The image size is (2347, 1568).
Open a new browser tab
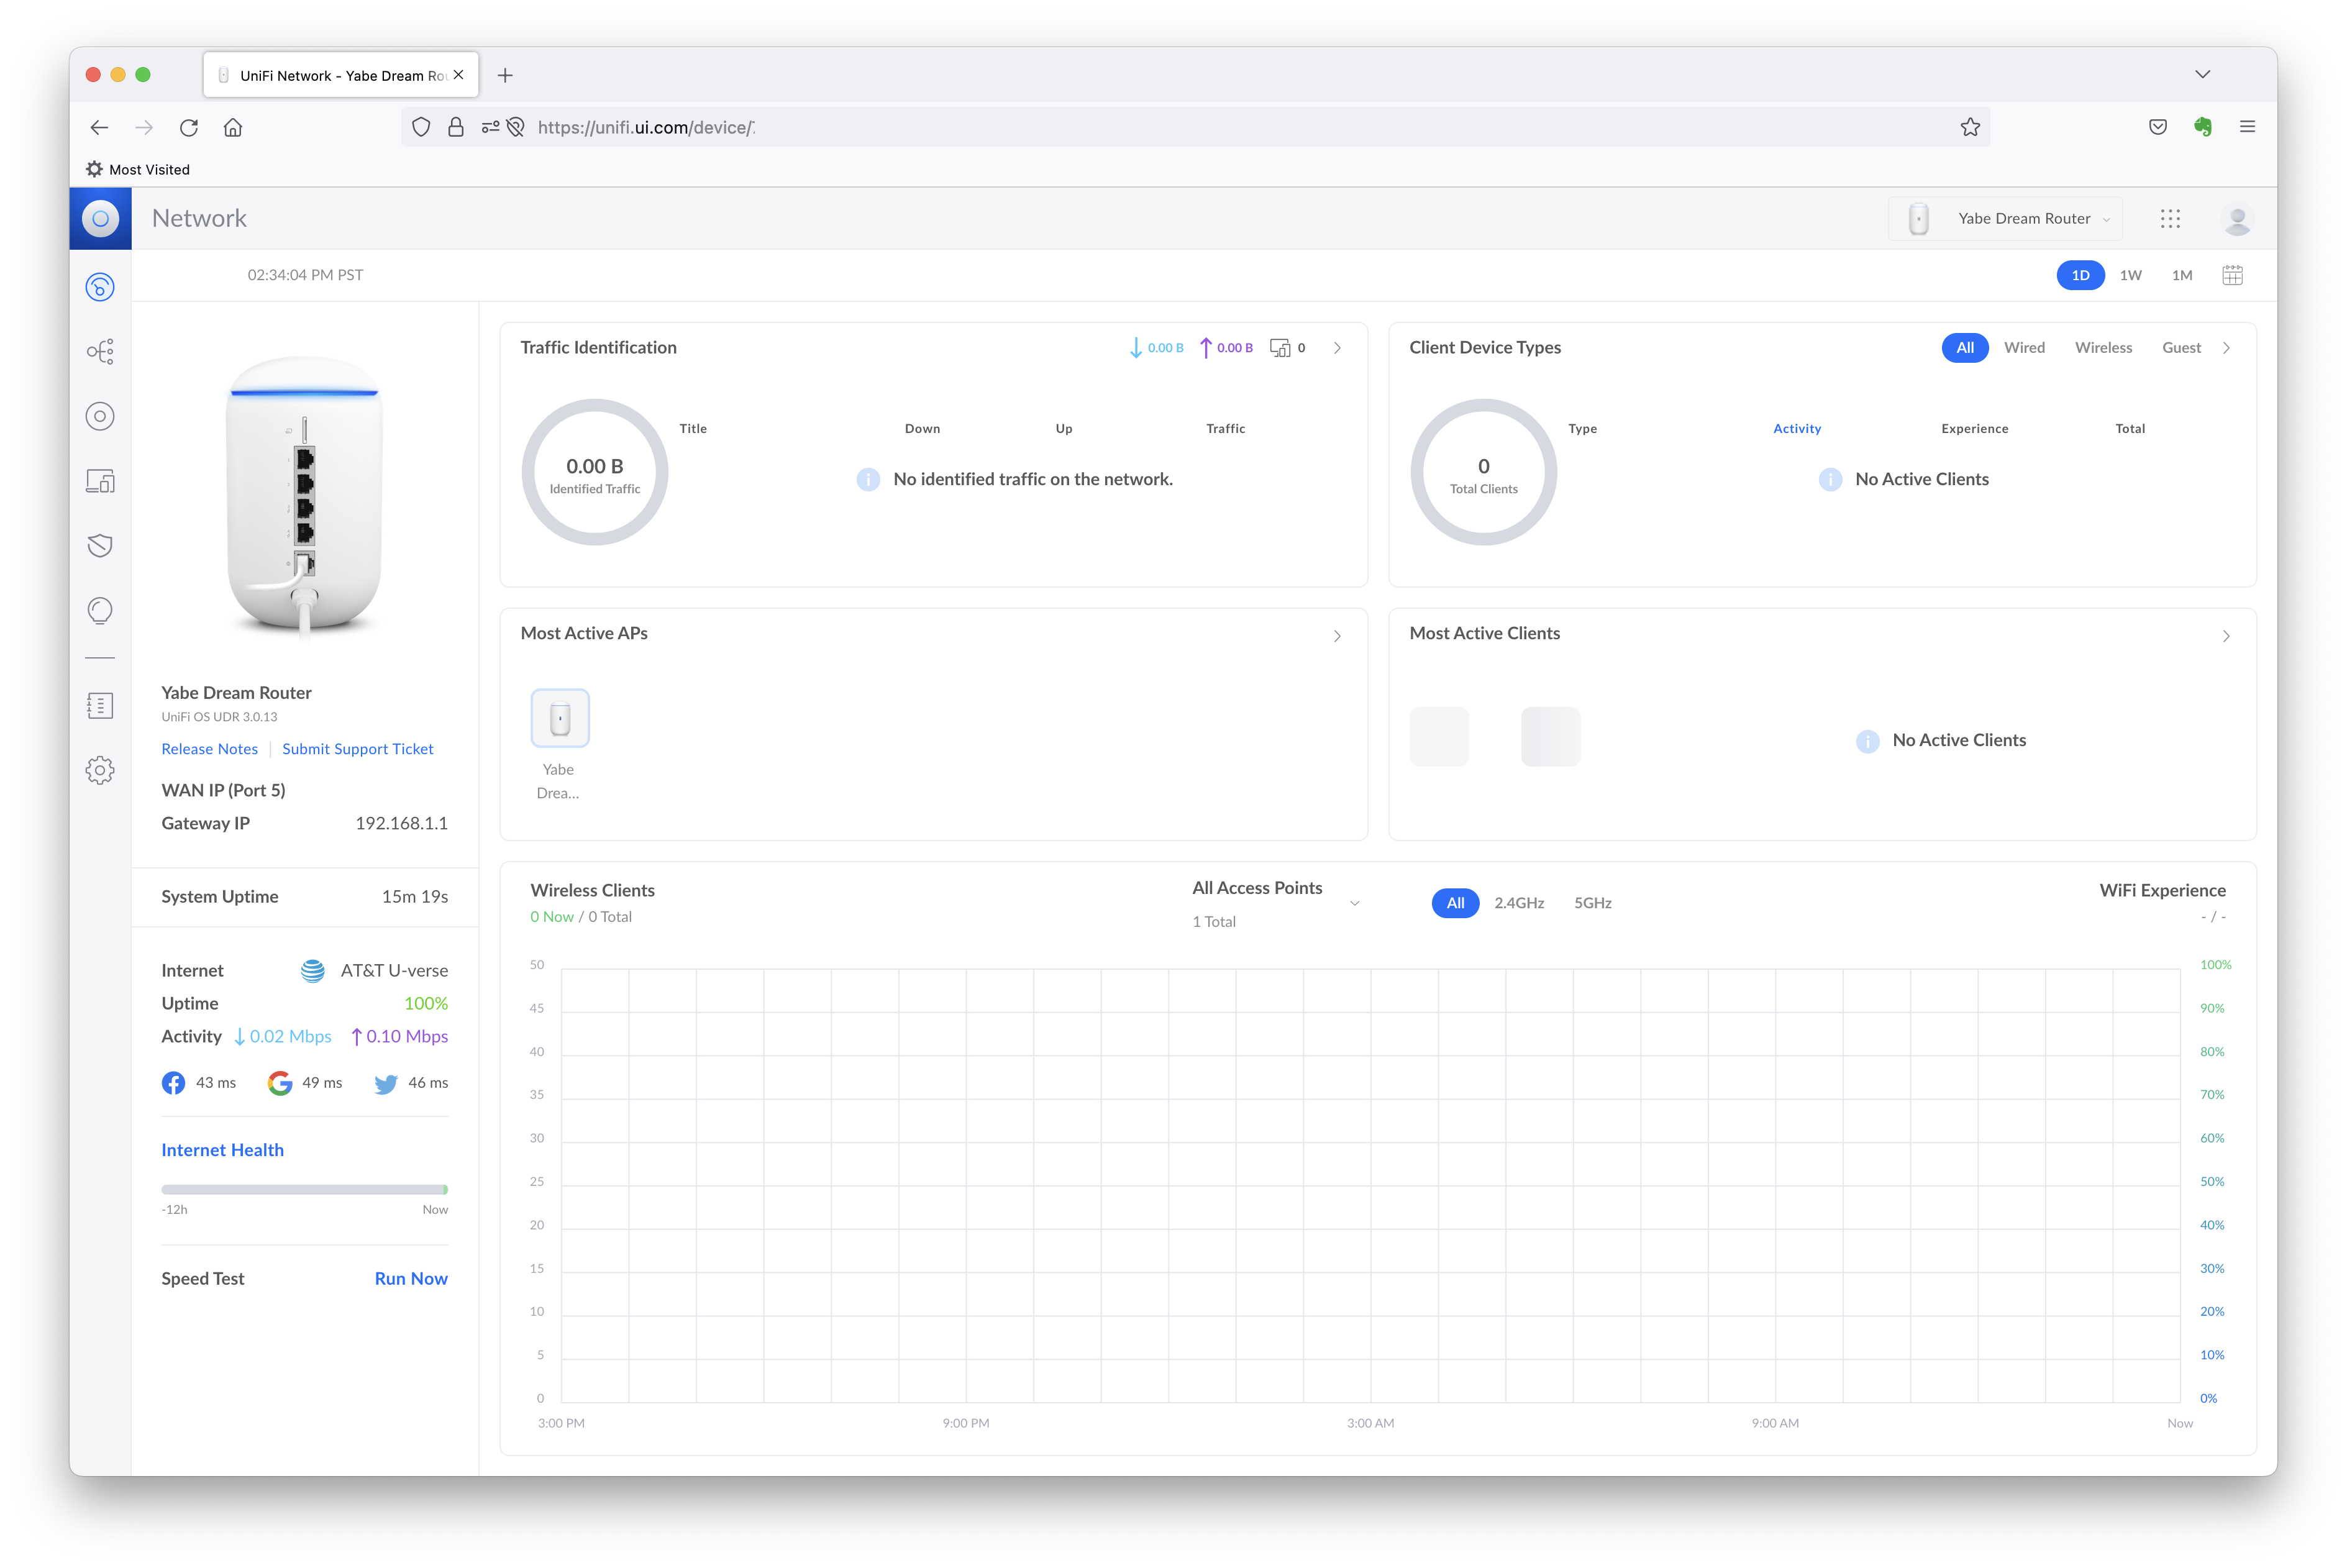tap(505, 75)
